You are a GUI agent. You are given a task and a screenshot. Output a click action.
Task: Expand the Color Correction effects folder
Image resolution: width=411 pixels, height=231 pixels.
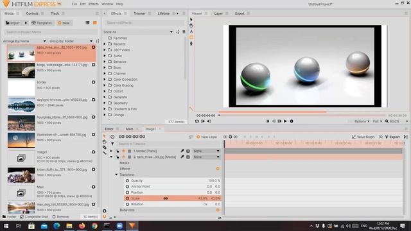[x=105, y=80]
